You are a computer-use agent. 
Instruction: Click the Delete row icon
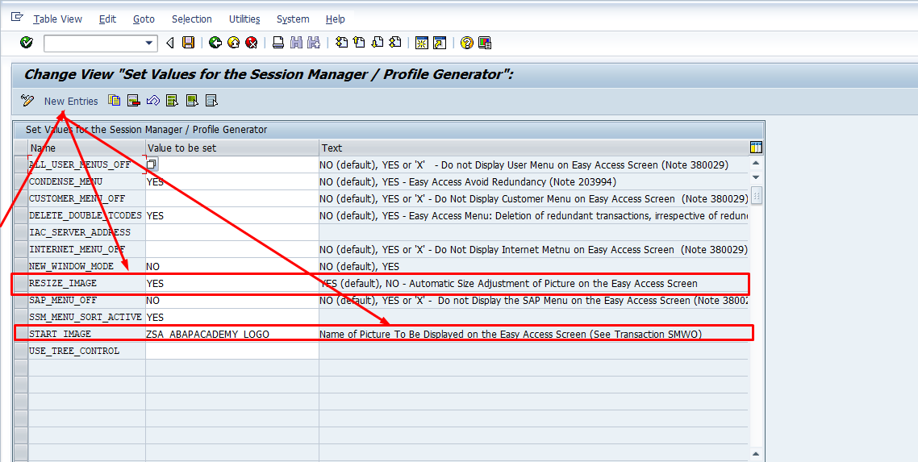point(133,101)
